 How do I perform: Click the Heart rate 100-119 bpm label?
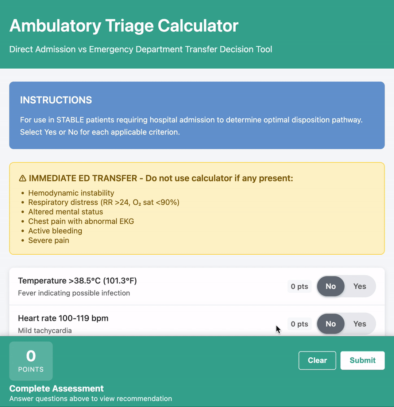click(63, 318)
